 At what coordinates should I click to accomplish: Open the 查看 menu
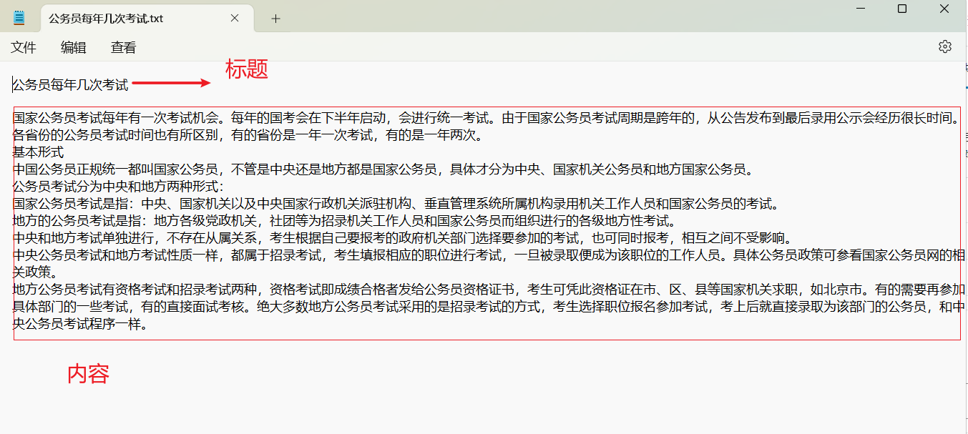pos(124,48)
